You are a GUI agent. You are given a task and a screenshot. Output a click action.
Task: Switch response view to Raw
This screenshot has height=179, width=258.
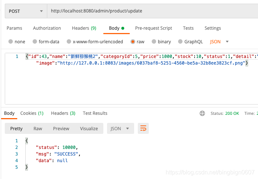[38, 128]
